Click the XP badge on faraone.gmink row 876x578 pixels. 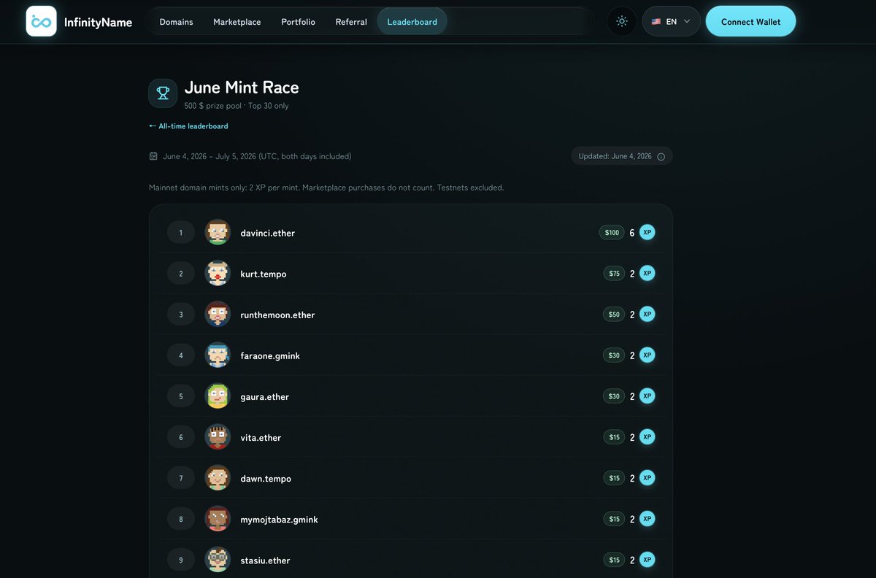click(647, 355)
